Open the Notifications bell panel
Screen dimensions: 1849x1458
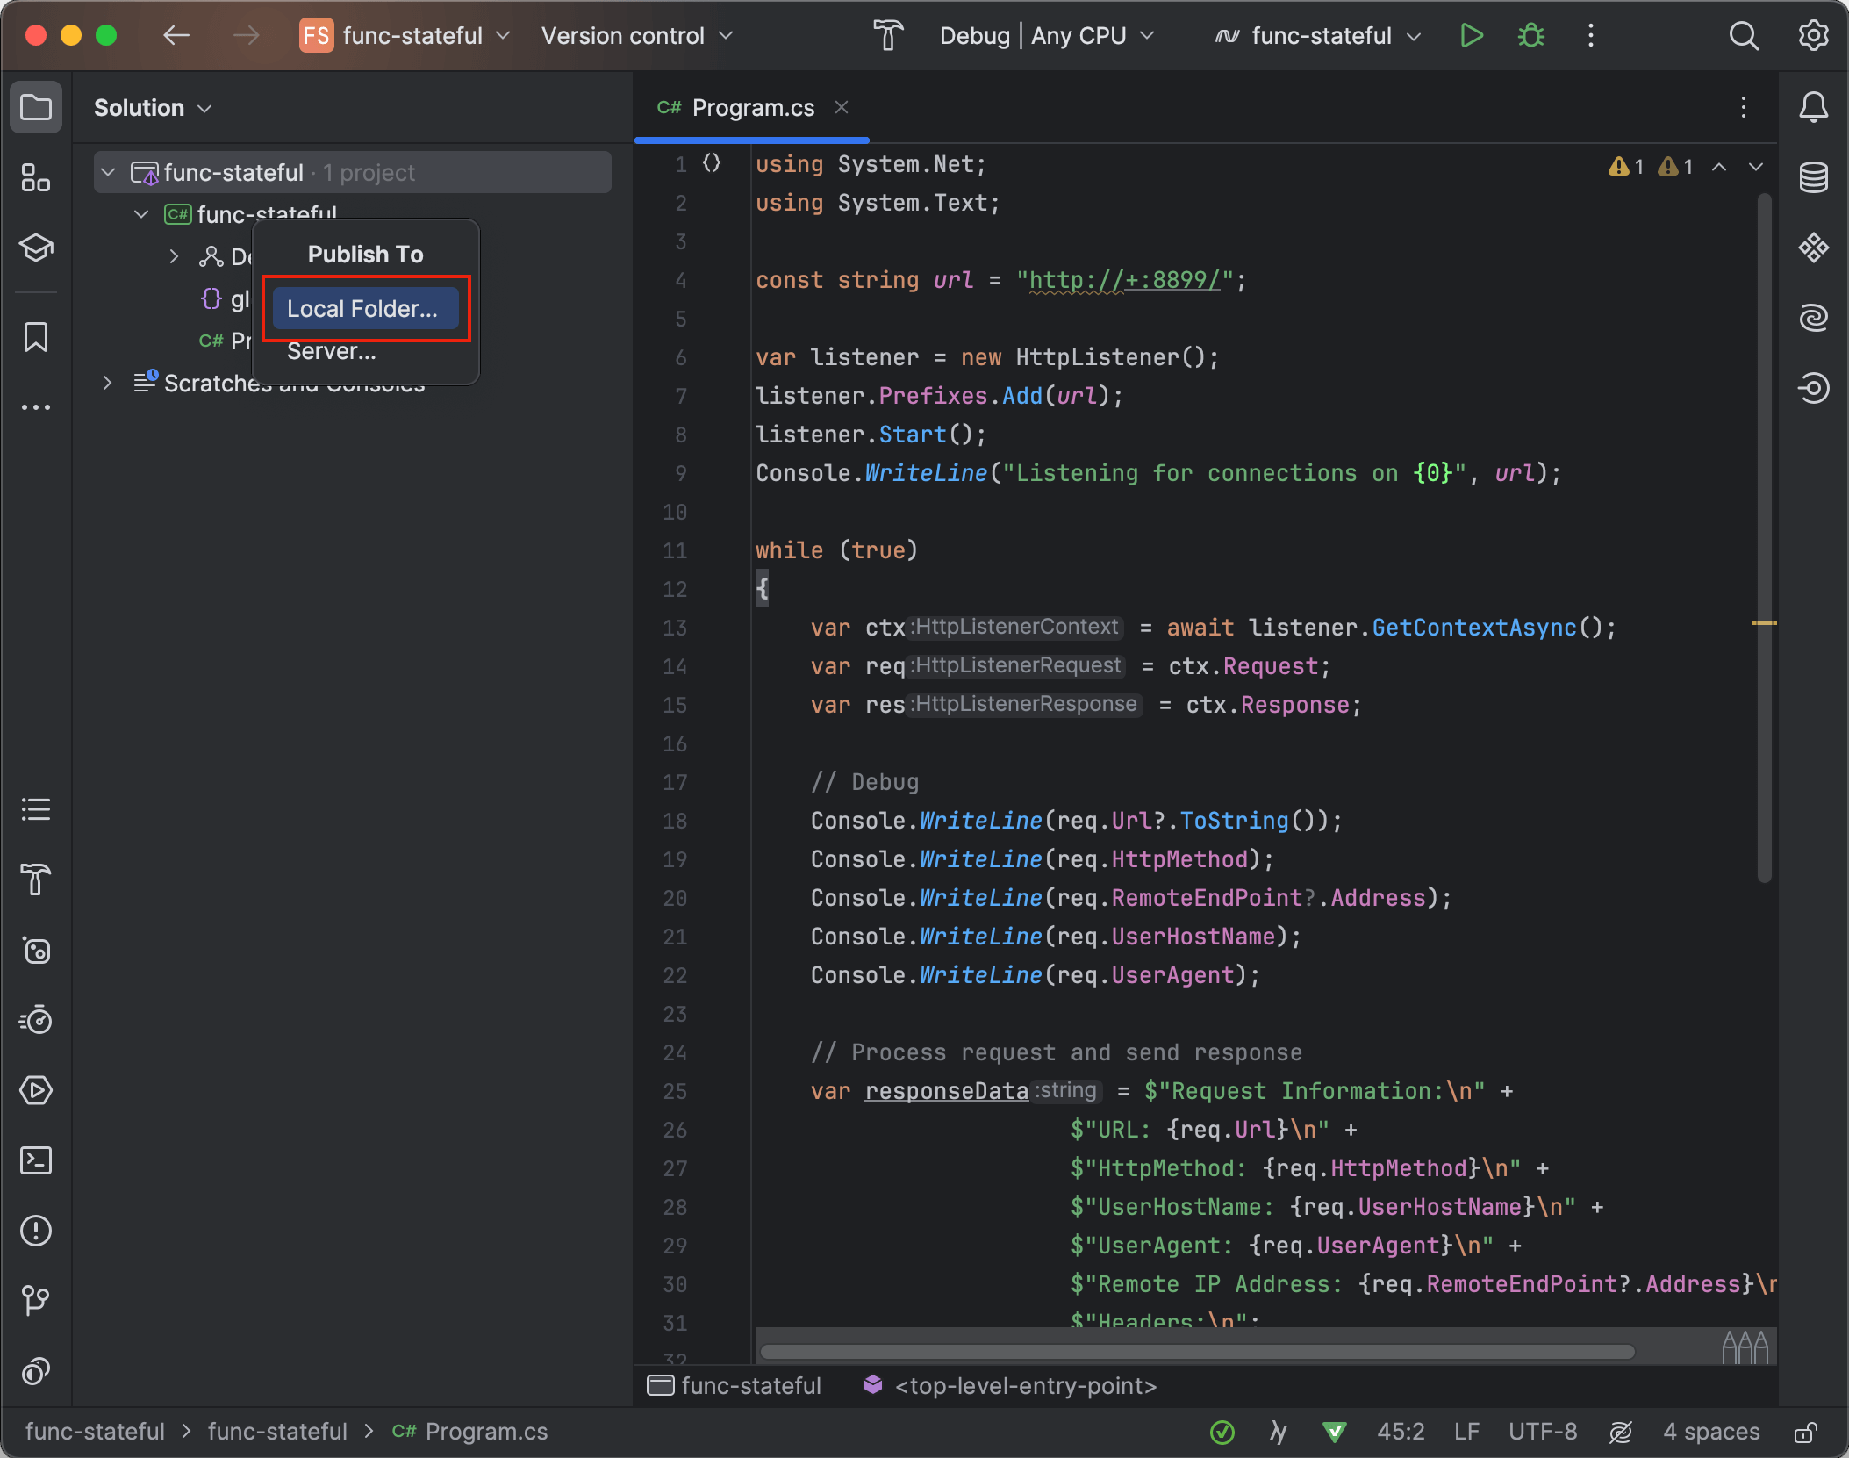[1813, 108]
